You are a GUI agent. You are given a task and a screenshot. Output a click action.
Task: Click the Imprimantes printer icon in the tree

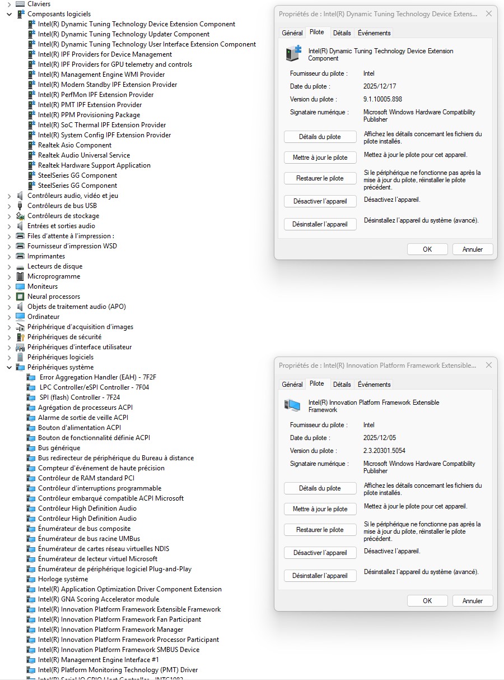coord(20,256)
